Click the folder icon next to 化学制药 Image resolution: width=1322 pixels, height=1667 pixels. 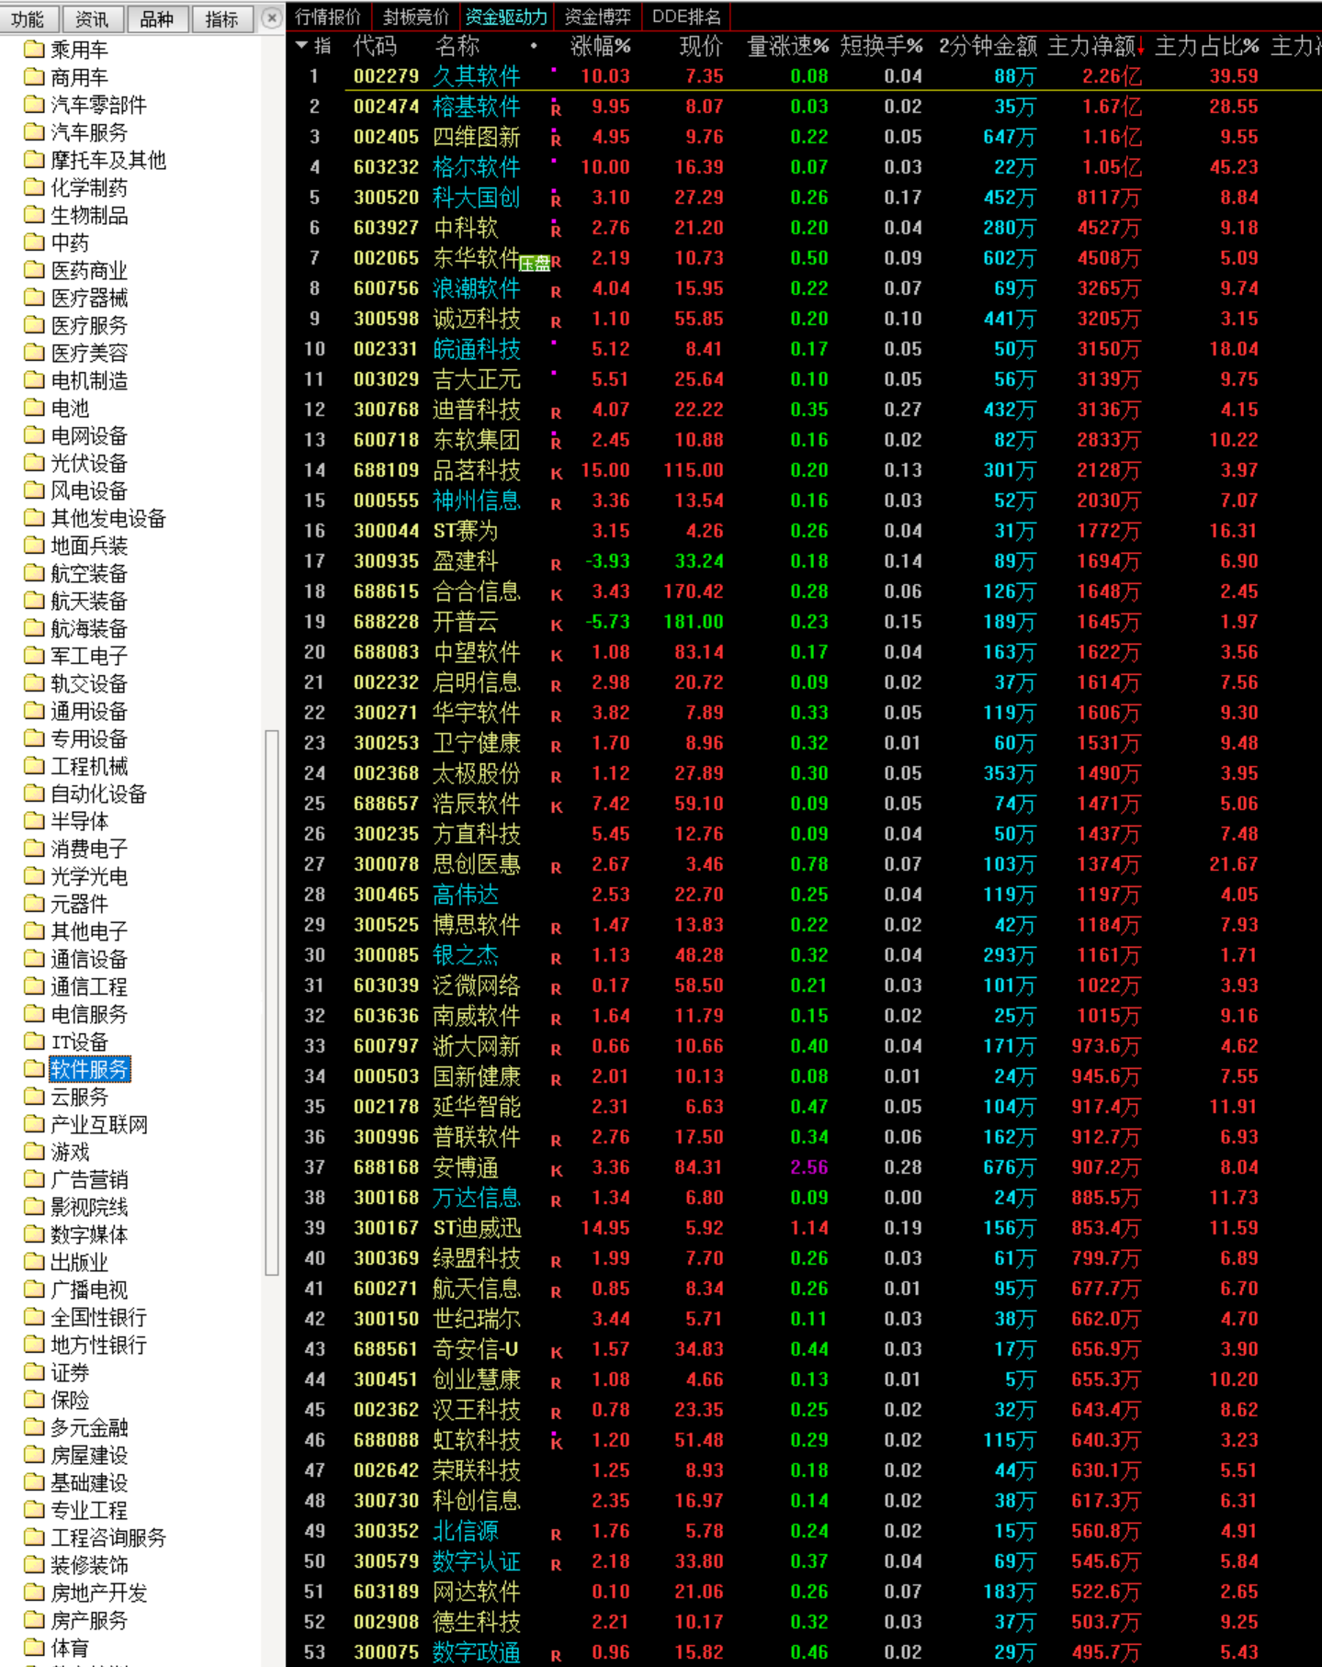pyautogui.click(x=34, y=186)
